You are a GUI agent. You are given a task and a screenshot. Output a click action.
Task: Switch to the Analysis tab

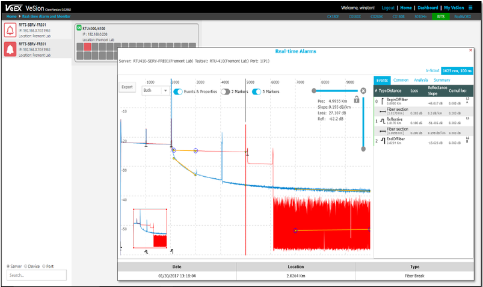pos(421,80)
